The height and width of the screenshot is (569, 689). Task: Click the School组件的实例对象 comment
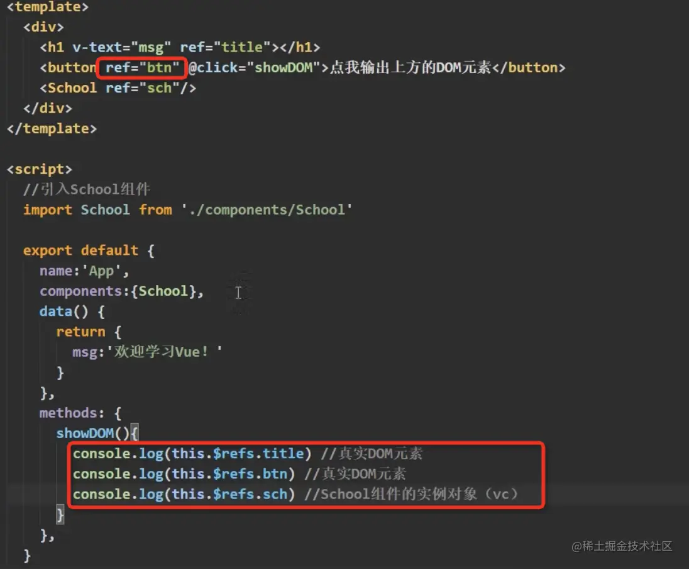click(x=411, y=494)
